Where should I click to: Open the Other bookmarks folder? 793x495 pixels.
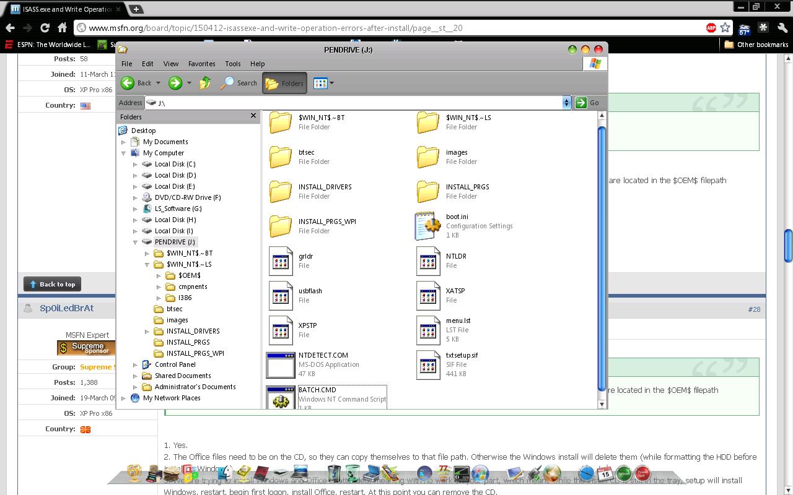pos(756,45)
